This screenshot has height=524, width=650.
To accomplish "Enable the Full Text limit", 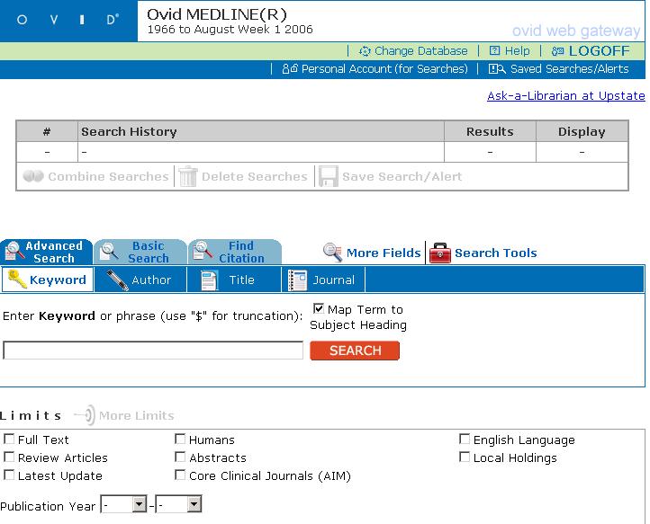I will pyautogui.click(x=9, y=440).
